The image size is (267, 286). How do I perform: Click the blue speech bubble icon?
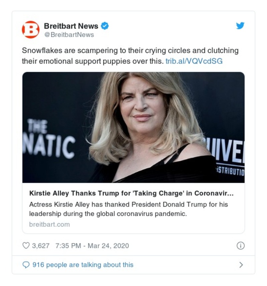click(26, 265)
